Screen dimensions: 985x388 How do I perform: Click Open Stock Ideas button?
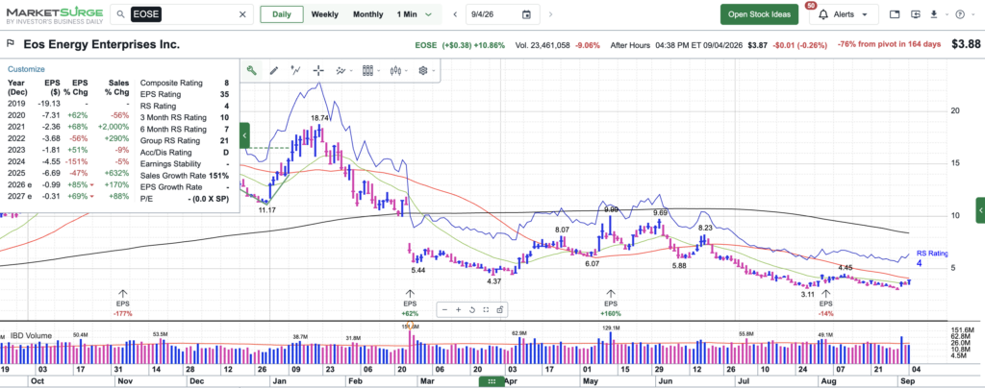click(759, 14)
